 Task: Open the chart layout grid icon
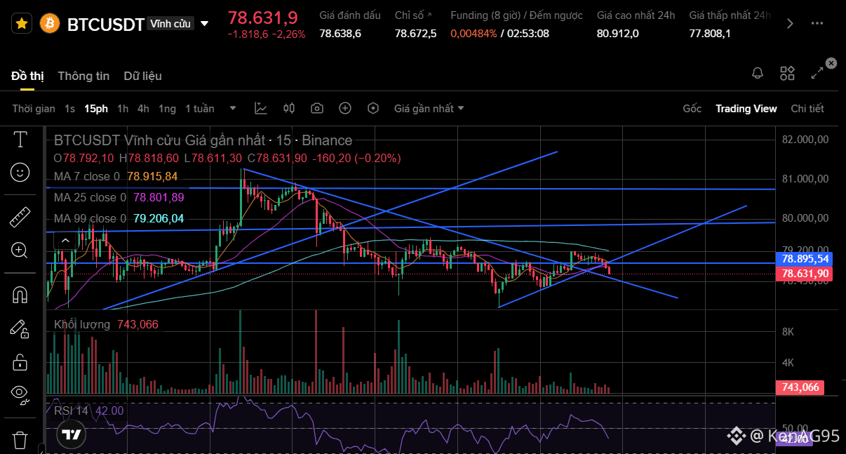[787, 73]
